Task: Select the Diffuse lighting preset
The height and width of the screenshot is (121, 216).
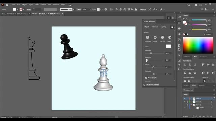Action: coord(155,37)
